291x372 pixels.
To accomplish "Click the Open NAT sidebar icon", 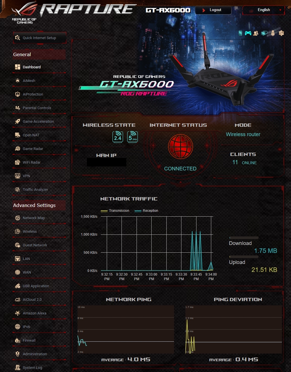I will [18, 135].
